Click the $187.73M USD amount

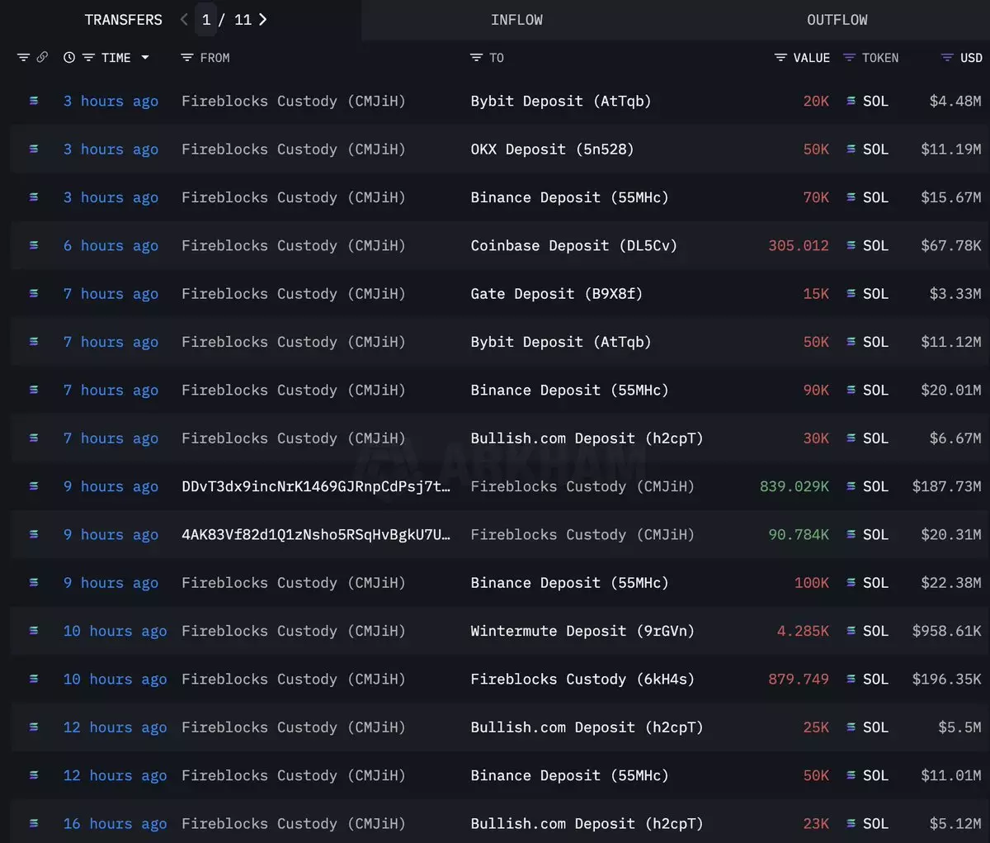[x=946, y=486]
